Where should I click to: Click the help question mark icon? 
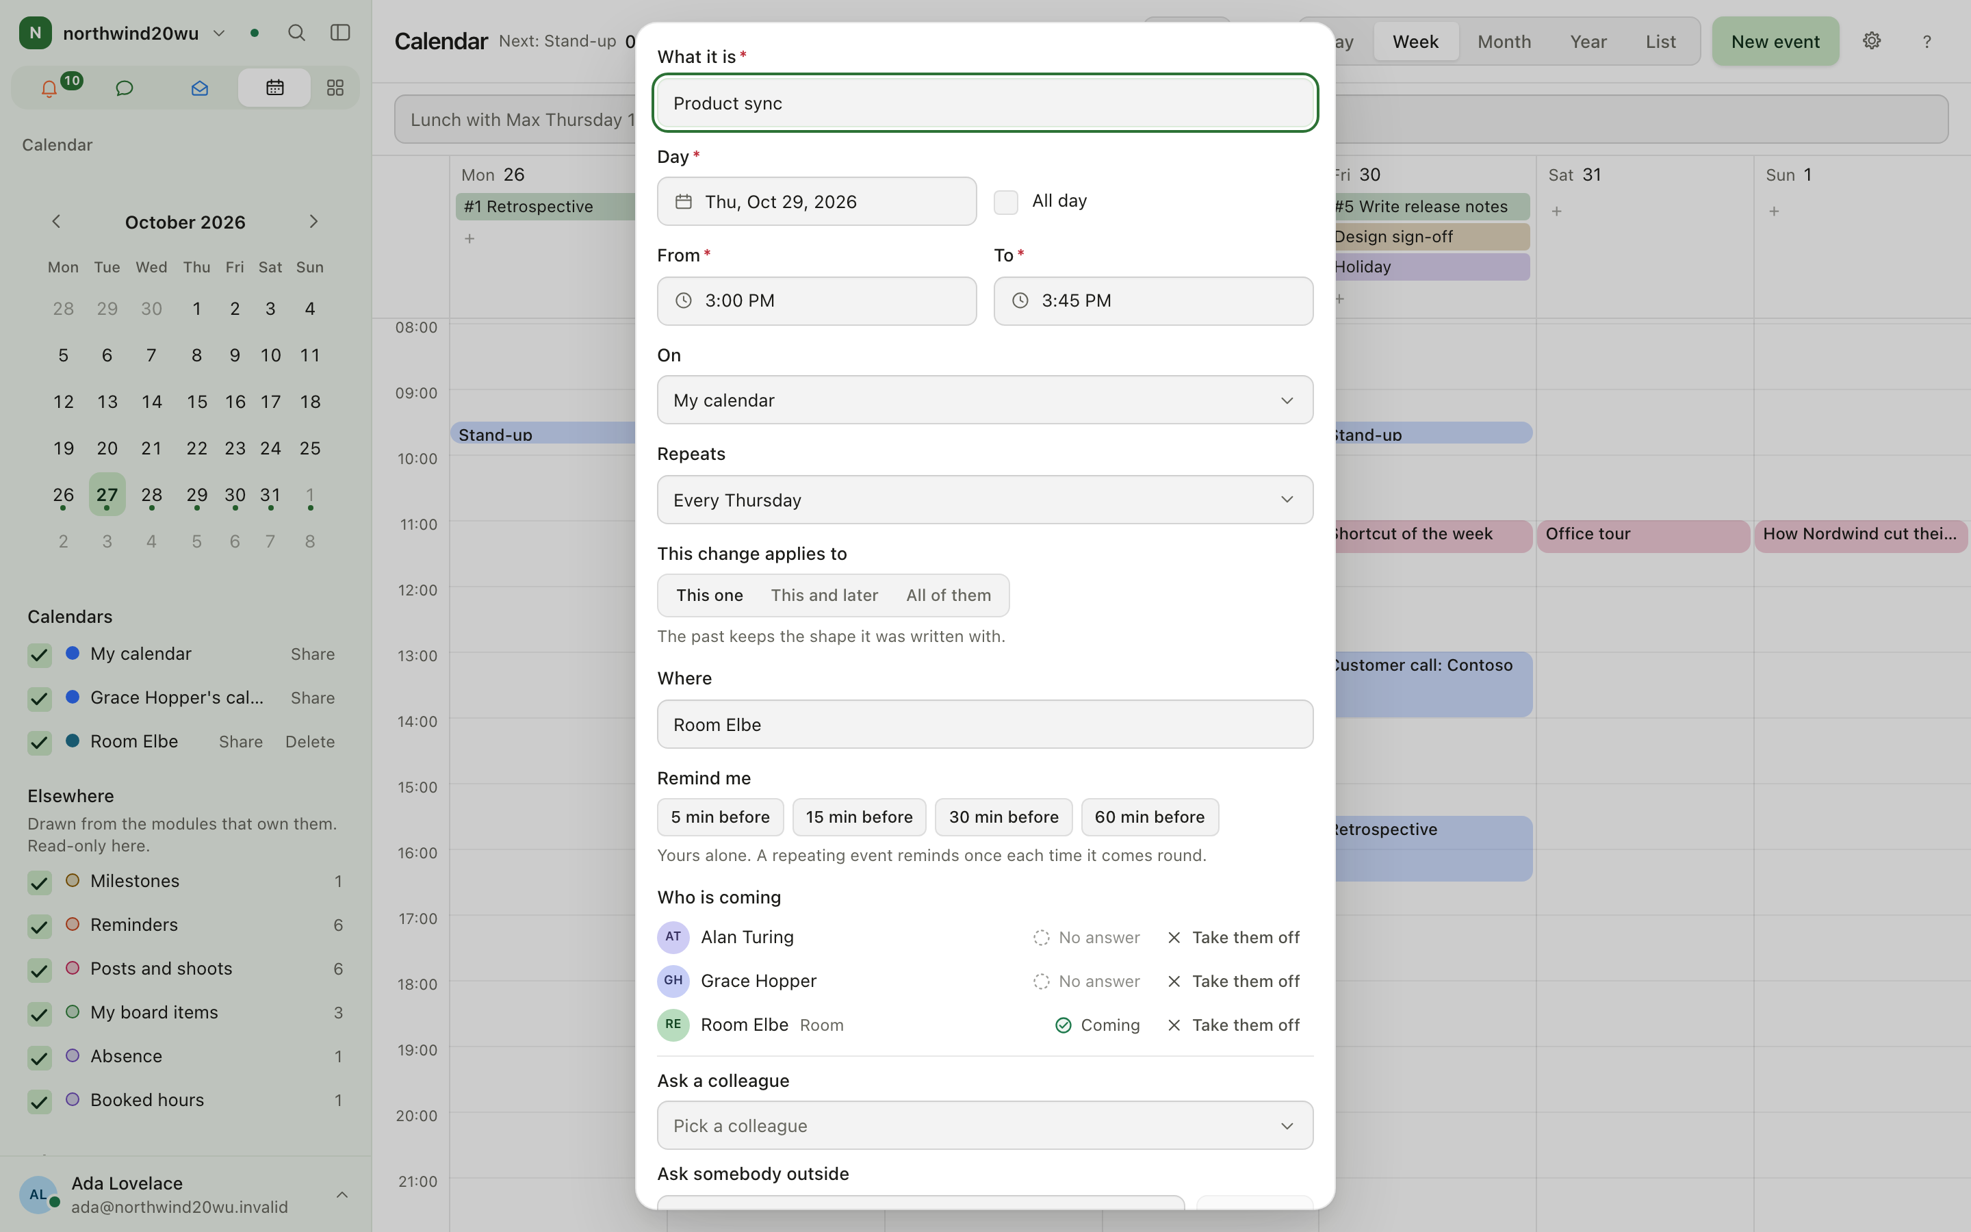(x=1927, y=42)
